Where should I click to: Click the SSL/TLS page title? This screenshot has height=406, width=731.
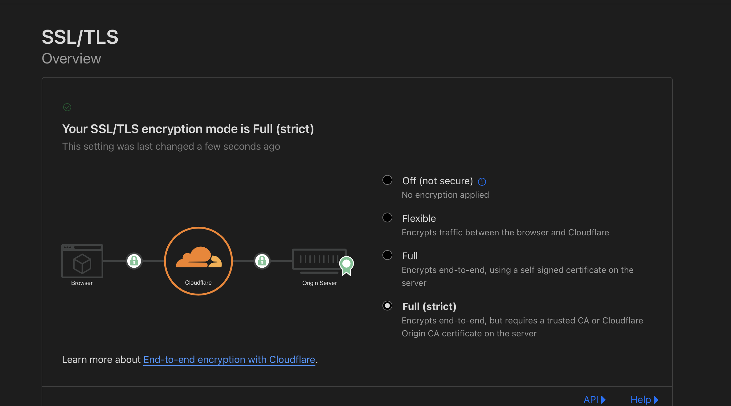[x=80, y=37]
